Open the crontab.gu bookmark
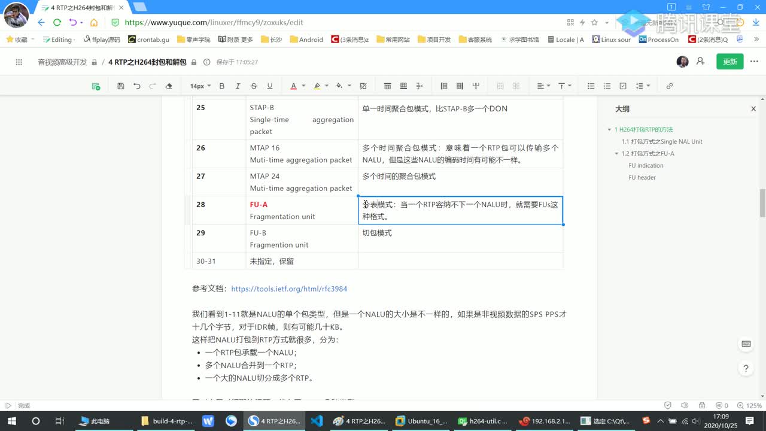 tap(148, 40)
